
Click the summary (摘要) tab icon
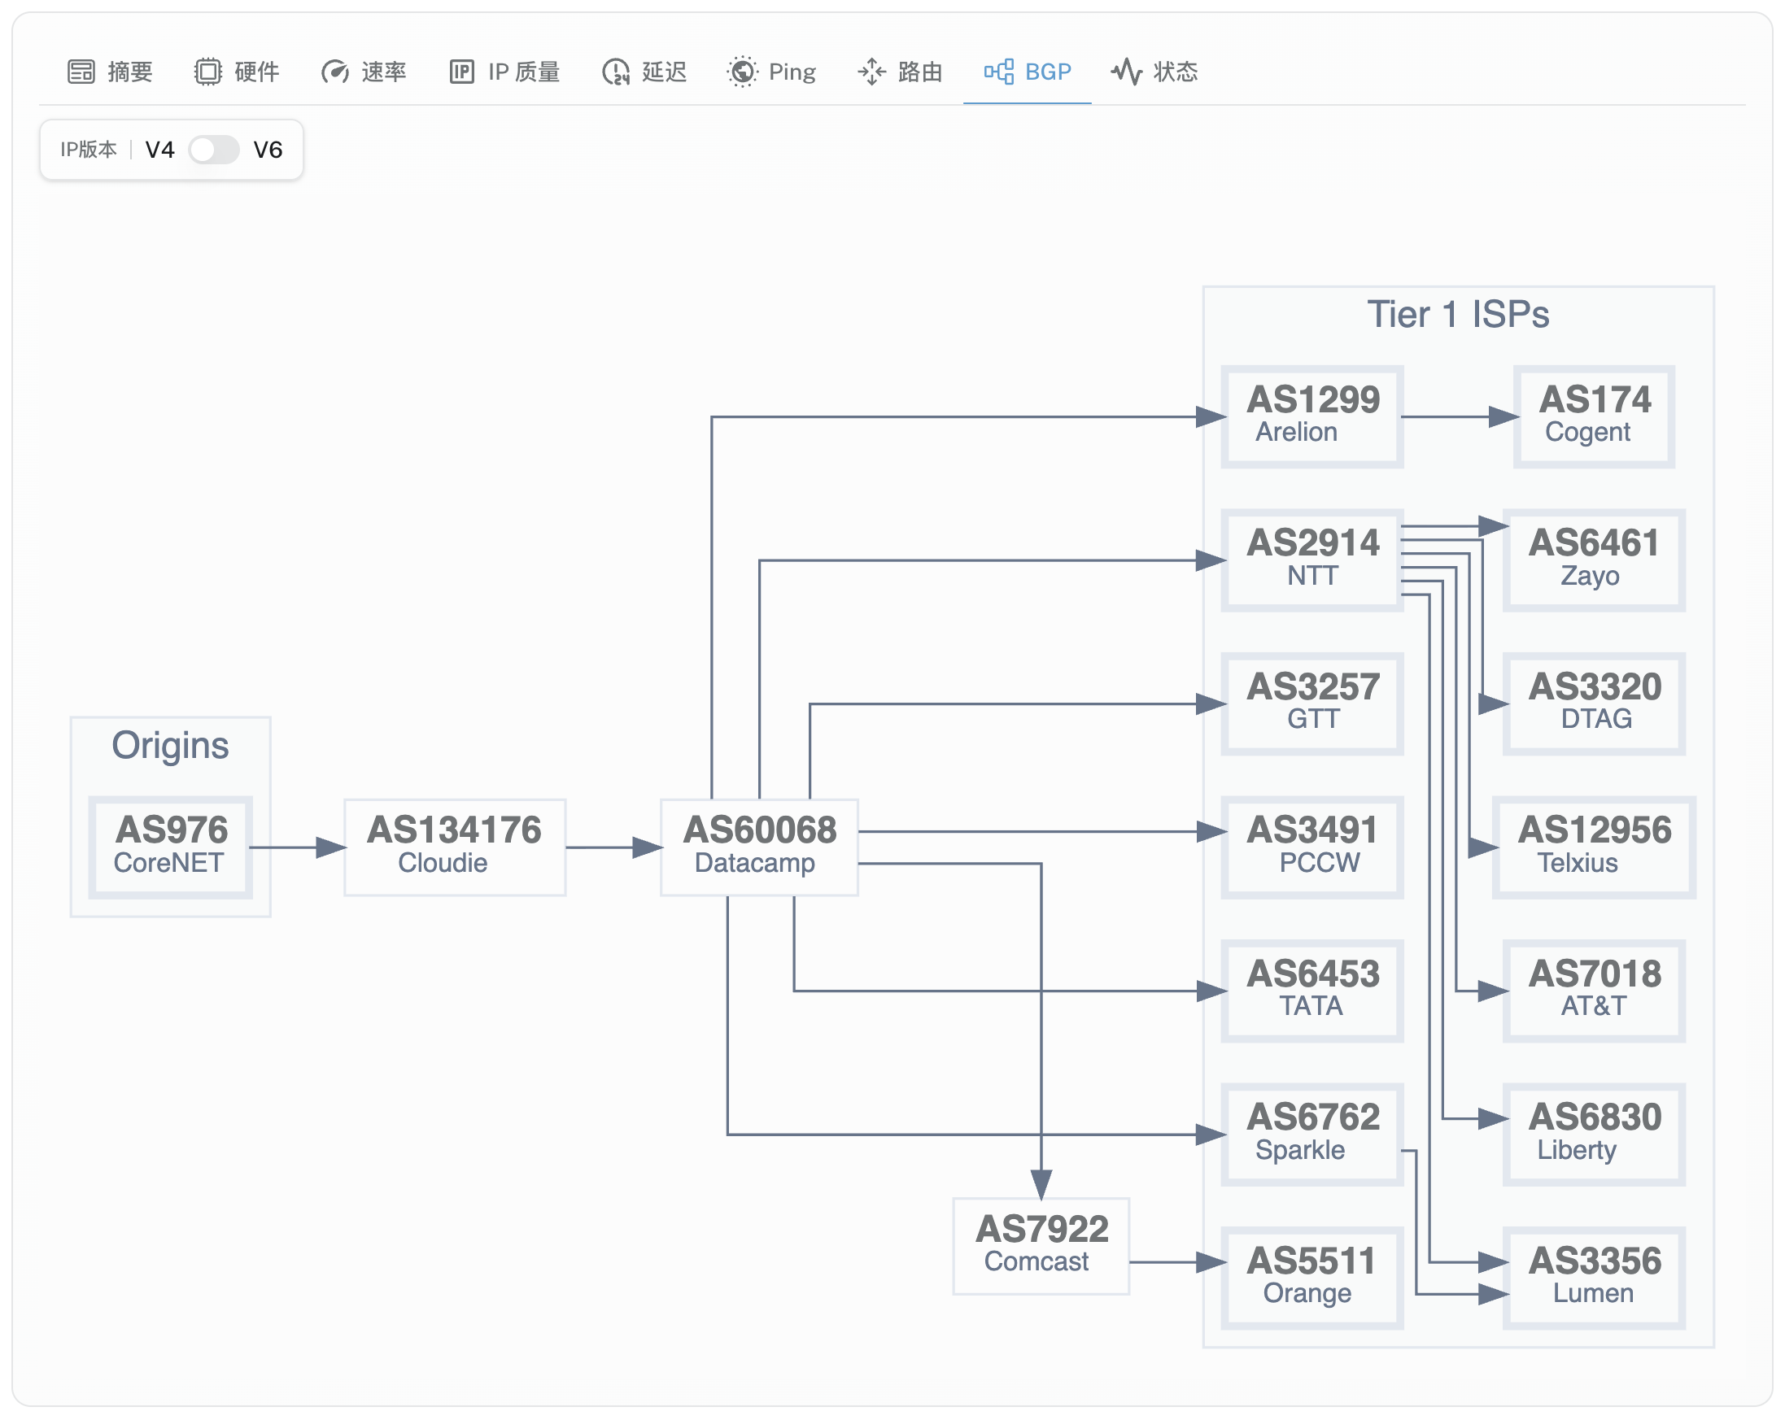pyautogui.click(x=81, y=72)
